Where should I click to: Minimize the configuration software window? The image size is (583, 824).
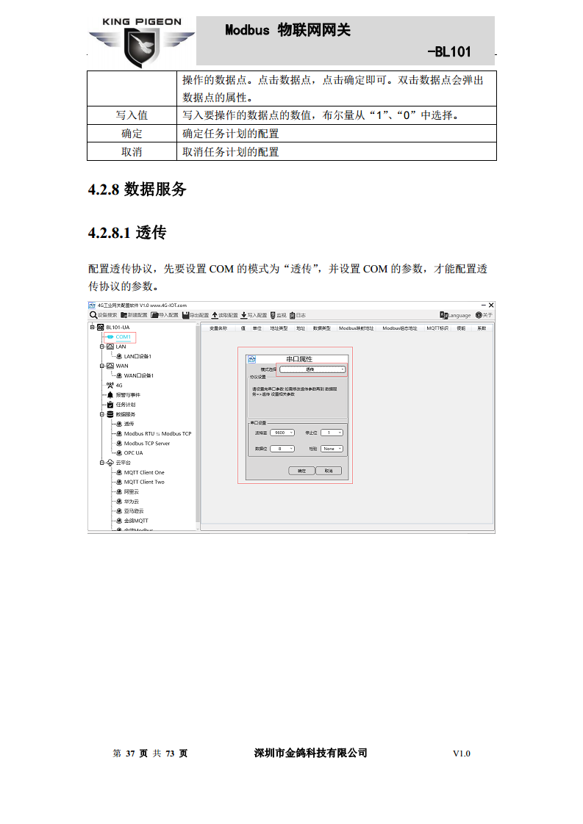[484, 305]
